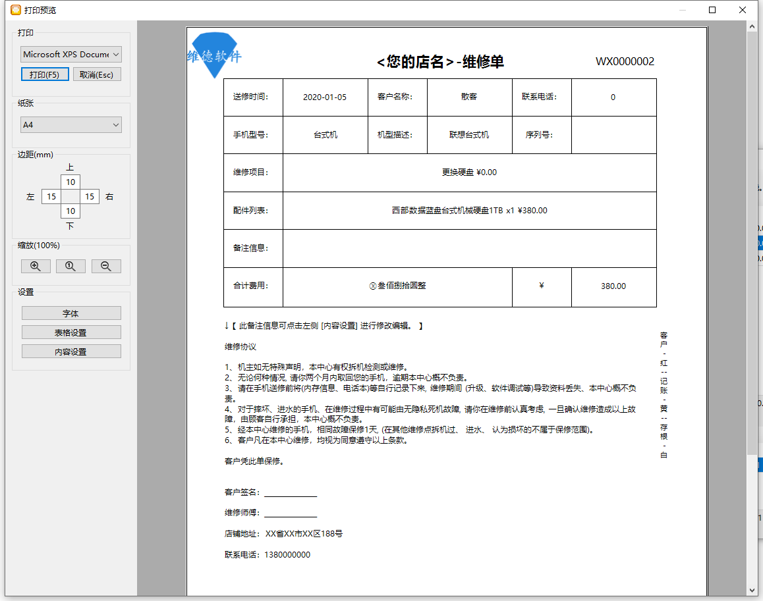Click the title <您的店名>-维修单
Screen dimensions: 763x601
coord(440,62)
